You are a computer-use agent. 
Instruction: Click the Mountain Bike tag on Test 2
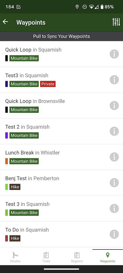[24, 135]
